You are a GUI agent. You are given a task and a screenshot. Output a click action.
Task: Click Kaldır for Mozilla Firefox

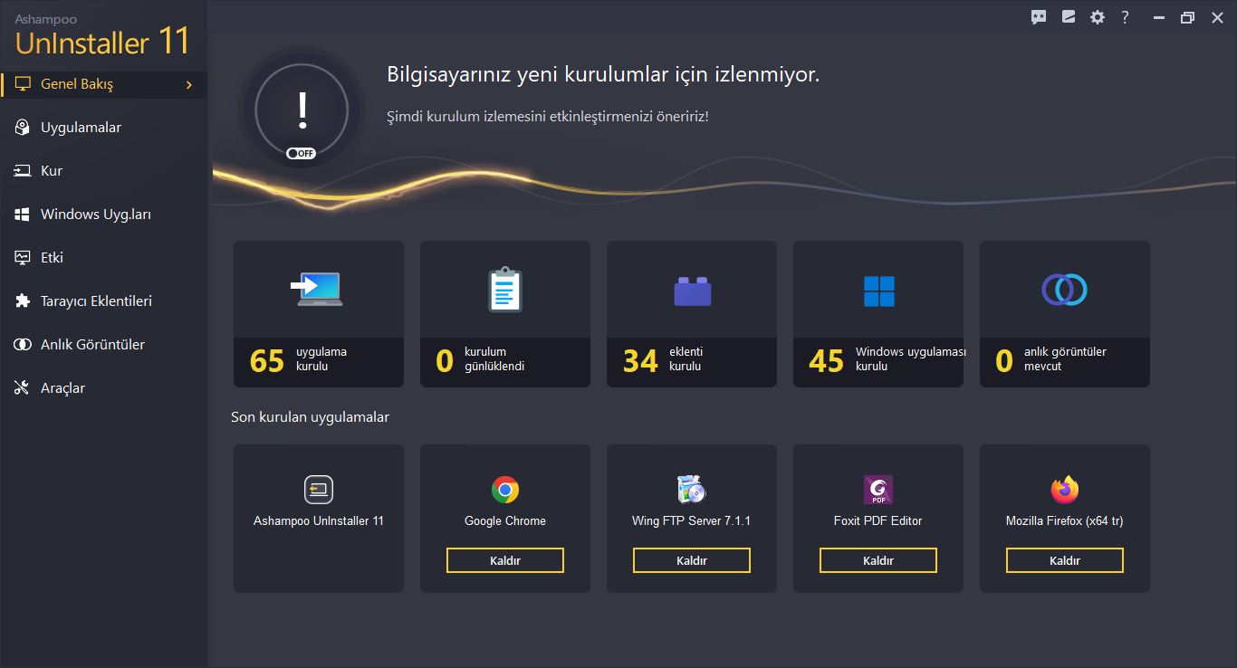click(1065, 560)
